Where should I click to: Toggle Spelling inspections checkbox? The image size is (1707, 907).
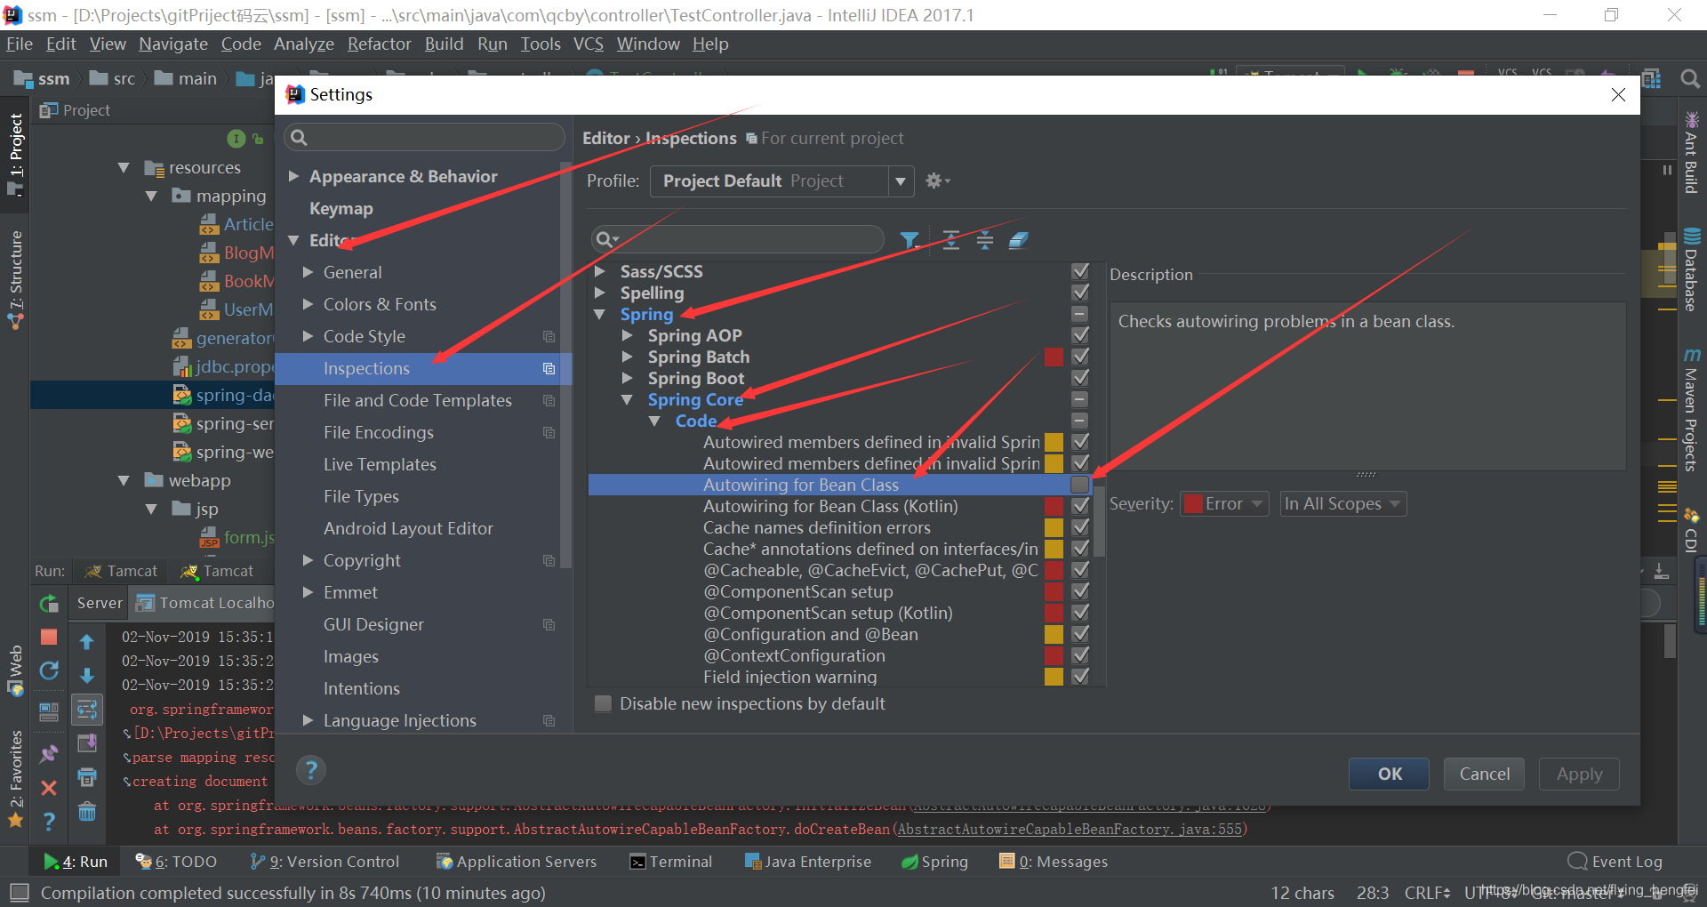click(1080, 293)
